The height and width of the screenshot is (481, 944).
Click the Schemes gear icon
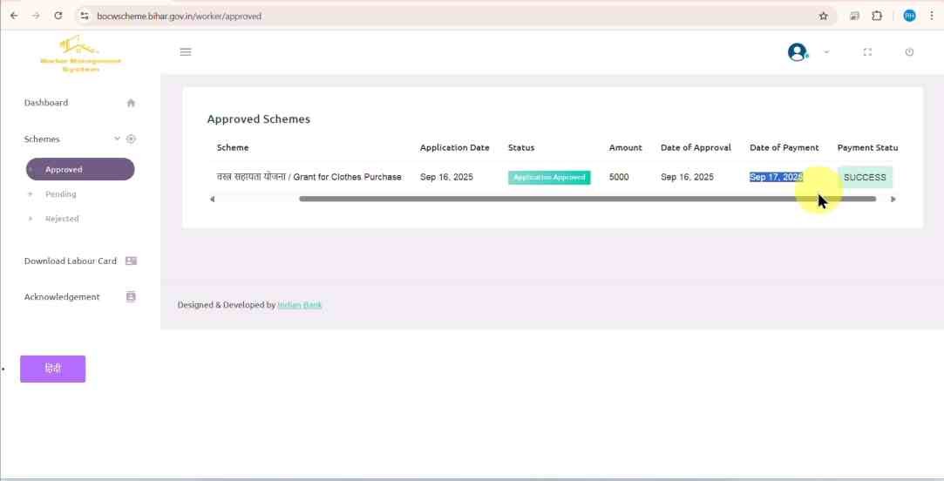click(x=131, y=139)
